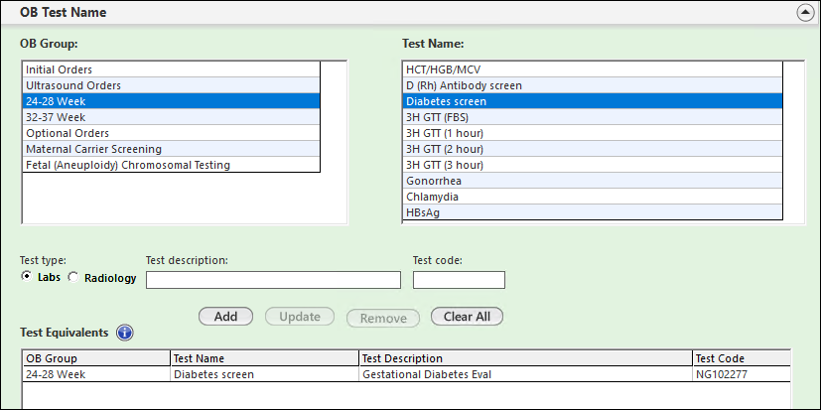Select Ultrasound Orders in OB Group
Screen dimensions: 821x410
point(171,84)
